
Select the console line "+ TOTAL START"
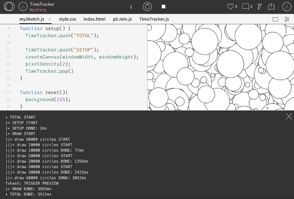21,117
